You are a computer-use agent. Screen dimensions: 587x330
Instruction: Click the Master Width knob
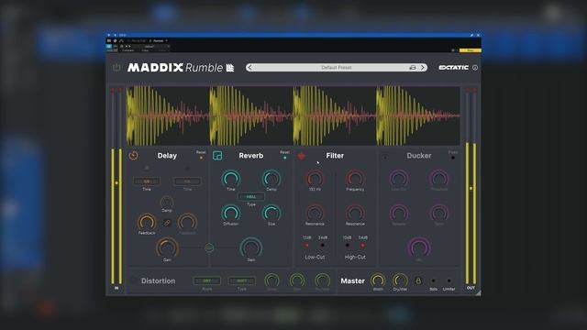[x=378, y=280]
